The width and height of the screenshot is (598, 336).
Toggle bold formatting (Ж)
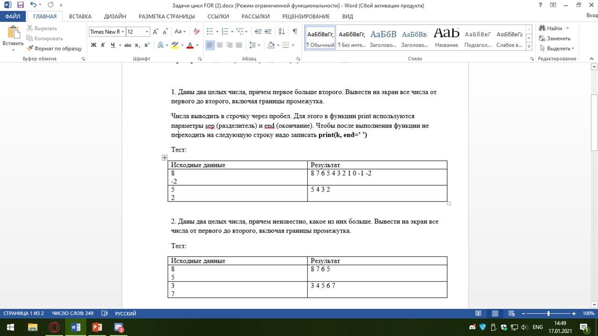coord(93,45)
